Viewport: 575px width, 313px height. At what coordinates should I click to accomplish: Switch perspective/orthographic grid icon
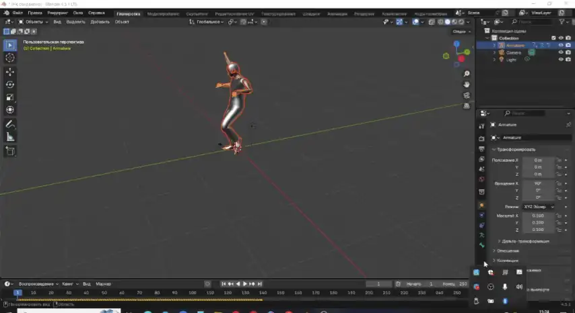pos(467,105)
